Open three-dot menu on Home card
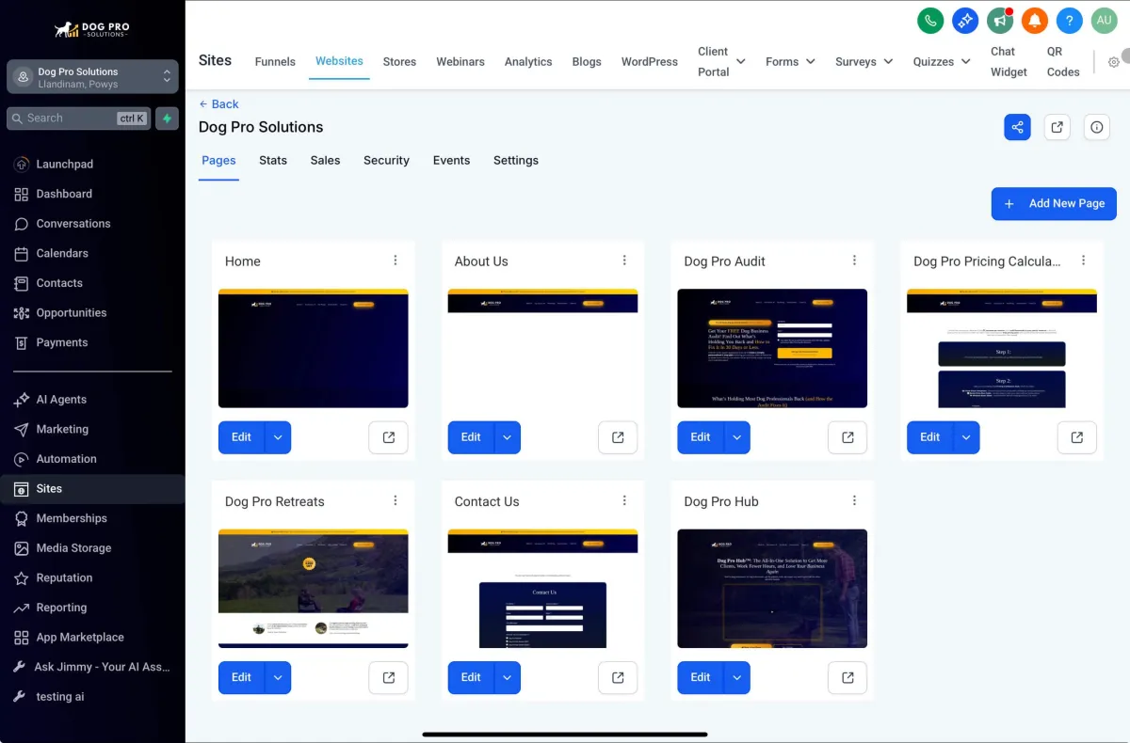 tap(395, 261)
